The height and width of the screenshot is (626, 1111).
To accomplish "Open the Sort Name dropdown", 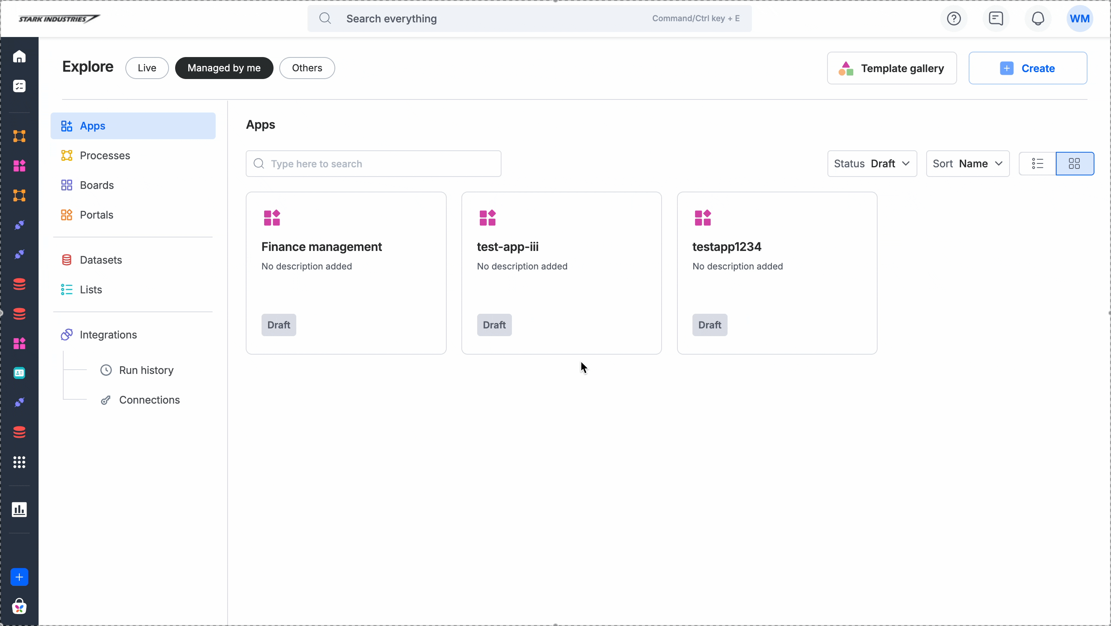I will click(967, 164).
